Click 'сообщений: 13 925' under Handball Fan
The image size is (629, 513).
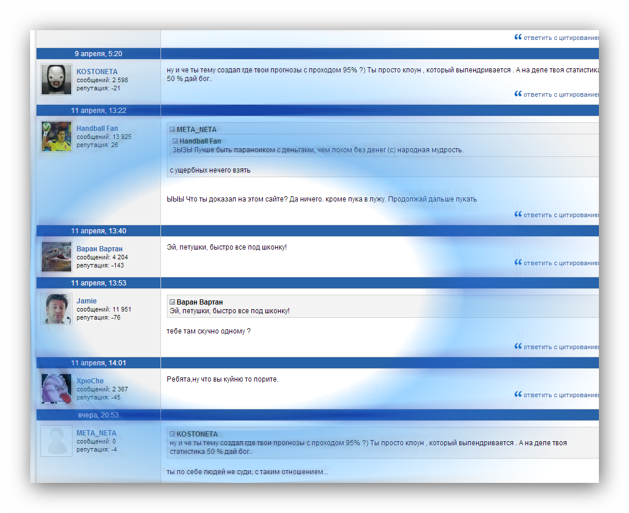104,137
